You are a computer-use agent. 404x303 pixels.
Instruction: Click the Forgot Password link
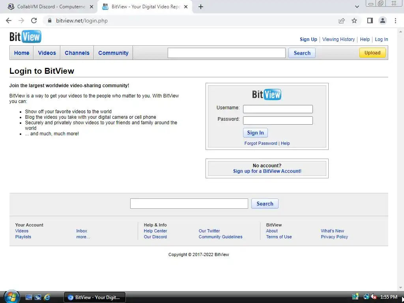coord(261,143)
